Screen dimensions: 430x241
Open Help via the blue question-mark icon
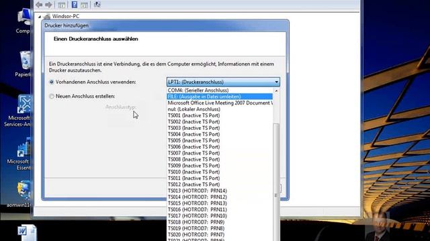(x=75, y=5)
